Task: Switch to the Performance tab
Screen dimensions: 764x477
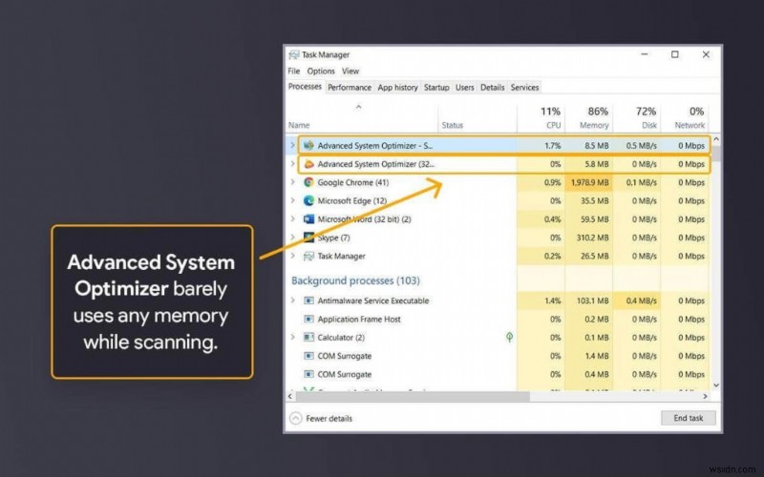Action: point(350,88)
